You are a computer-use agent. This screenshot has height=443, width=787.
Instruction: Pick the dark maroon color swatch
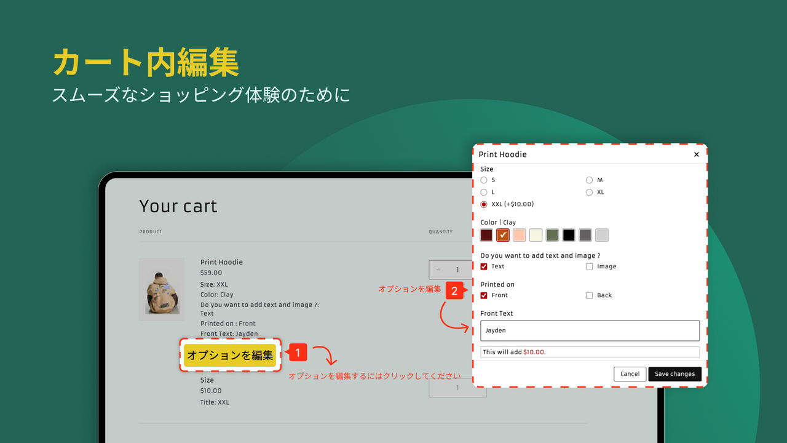click(x=486, y=235)
